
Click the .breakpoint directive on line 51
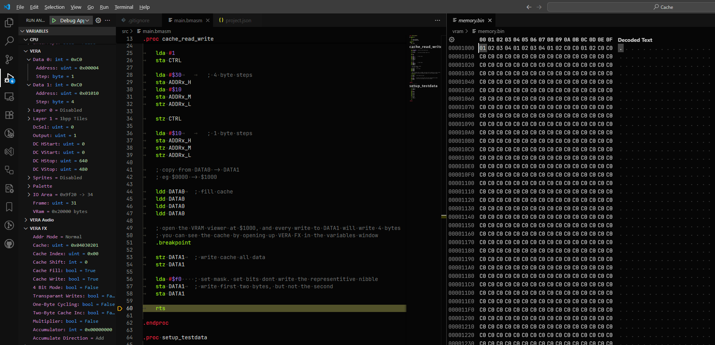click(173, 243)
